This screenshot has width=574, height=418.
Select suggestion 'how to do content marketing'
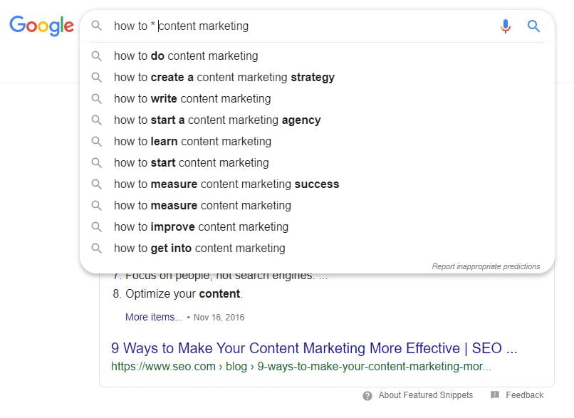317,56
